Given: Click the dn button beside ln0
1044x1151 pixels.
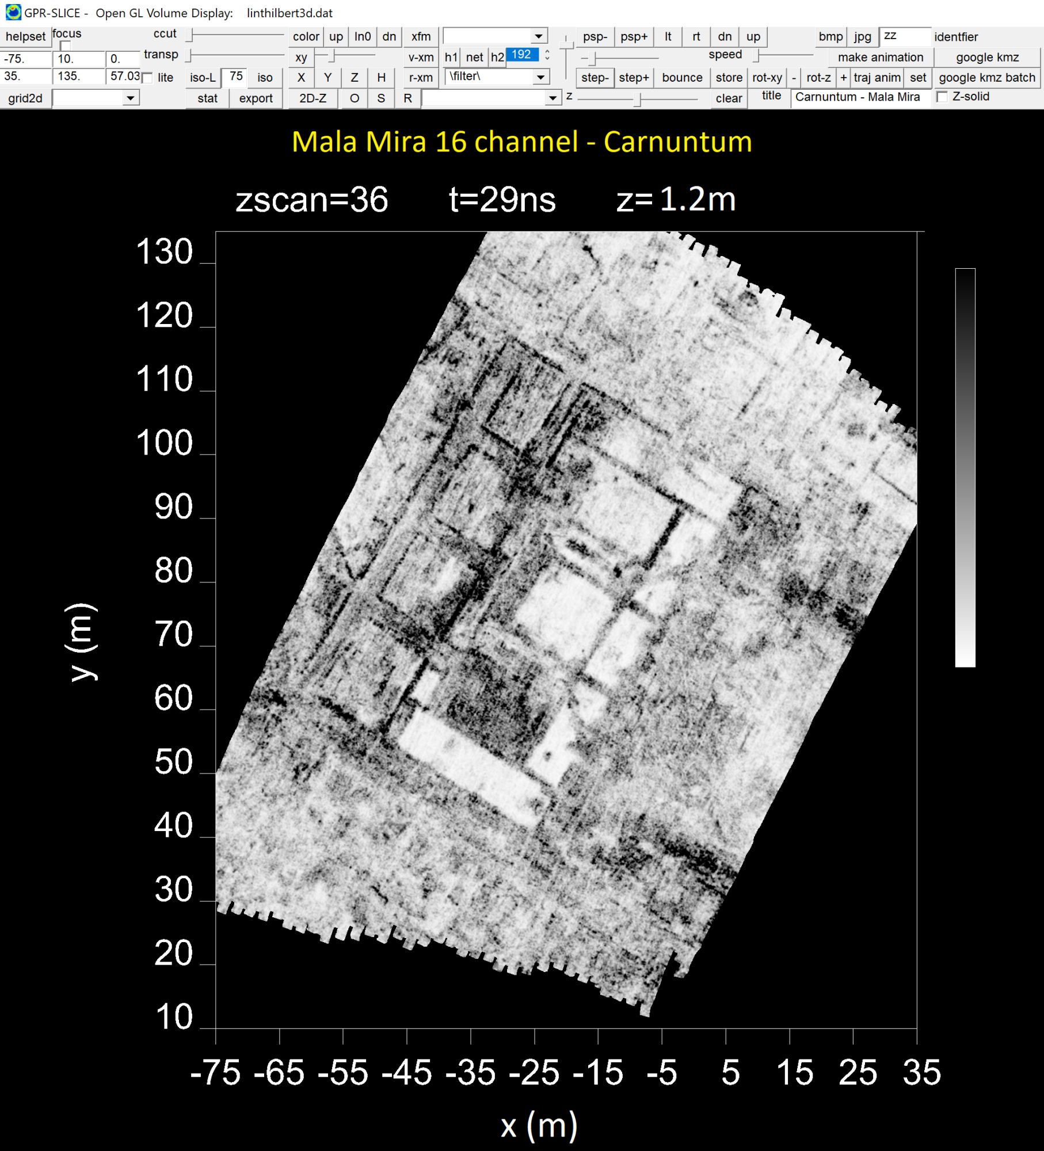Looking at the screenshot, I should click(389, 37).
